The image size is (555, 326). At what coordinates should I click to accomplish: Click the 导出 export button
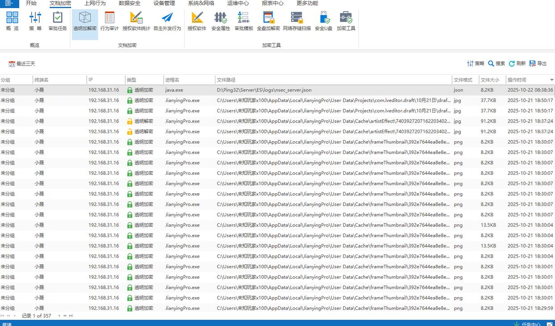click(538, 64)
